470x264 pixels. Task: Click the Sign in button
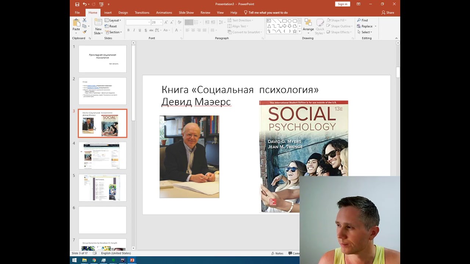coord(343,4)
